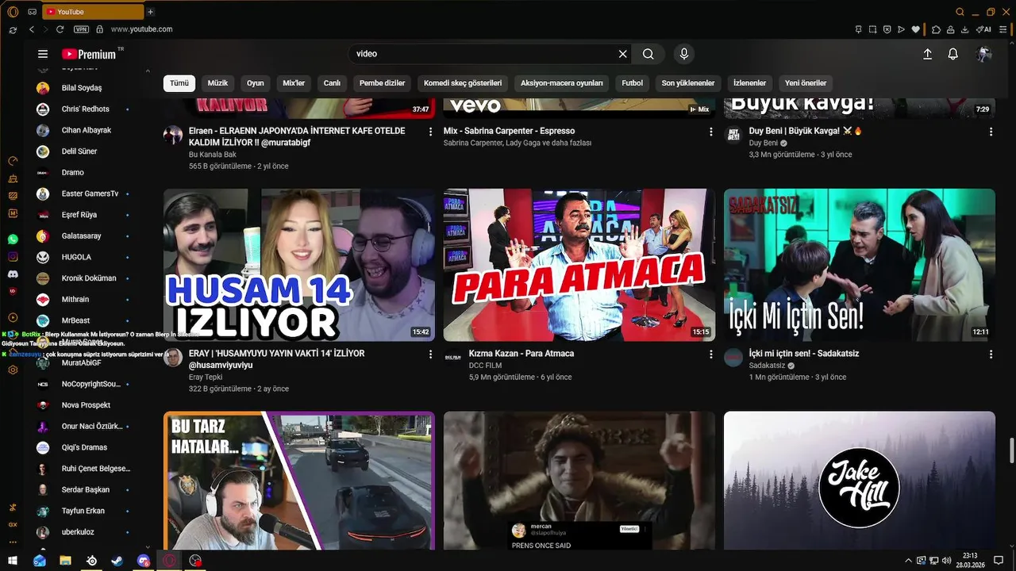This screenshot has width=1016, height=571.
Task: Select the Pembe diziler chip
Action: coord(382,82)
